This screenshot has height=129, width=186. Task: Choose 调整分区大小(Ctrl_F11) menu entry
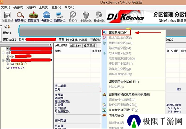124,82
